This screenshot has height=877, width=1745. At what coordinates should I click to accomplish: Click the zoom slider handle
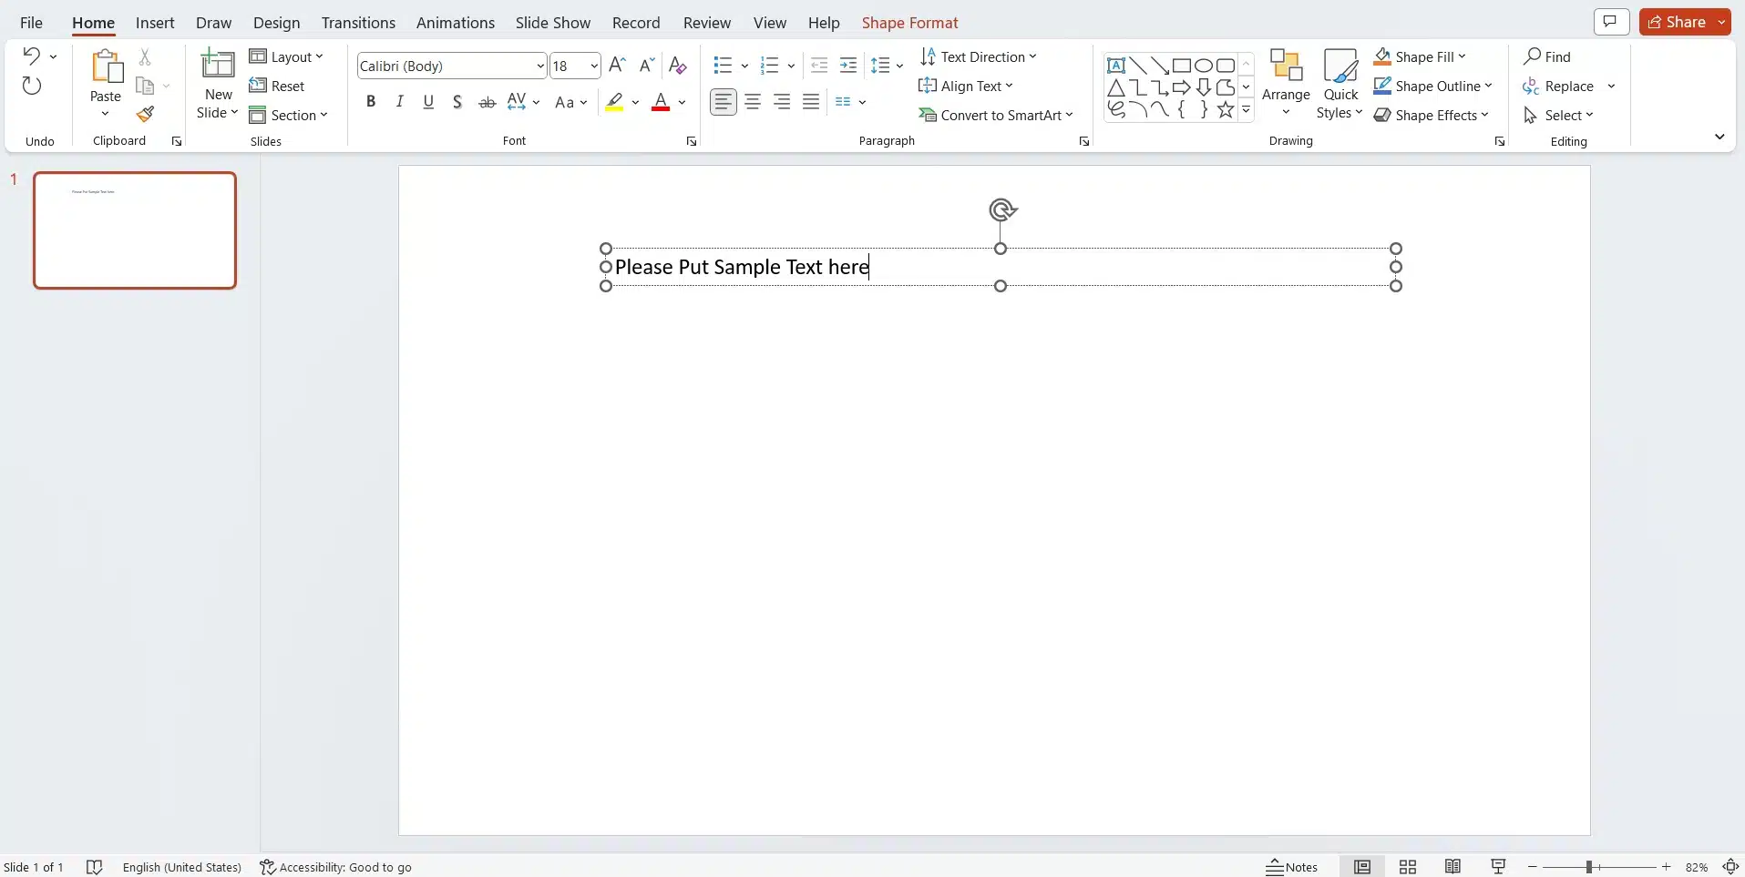(x=1588, y=867)
